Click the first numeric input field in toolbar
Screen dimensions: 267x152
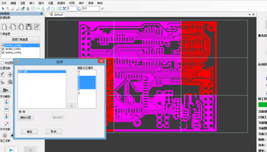(72, 8)
